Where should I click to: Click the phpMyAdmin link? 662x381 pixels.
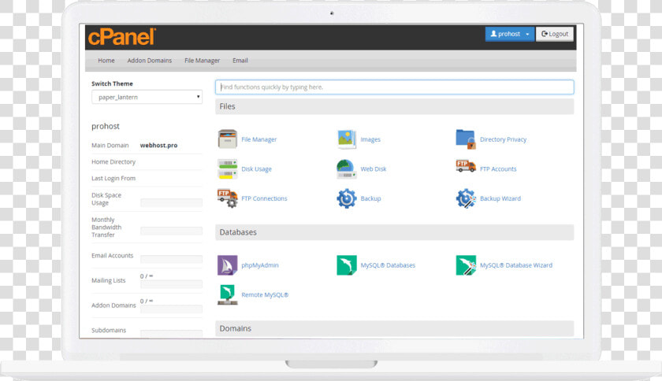(x=259, y=265)
